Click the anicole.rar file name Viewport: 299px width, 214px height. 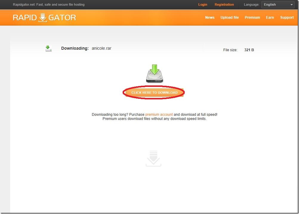pos(101,48)
